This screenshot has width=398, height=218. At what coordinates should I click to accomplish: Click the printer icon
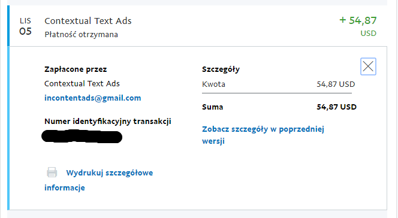click(52, 172)
